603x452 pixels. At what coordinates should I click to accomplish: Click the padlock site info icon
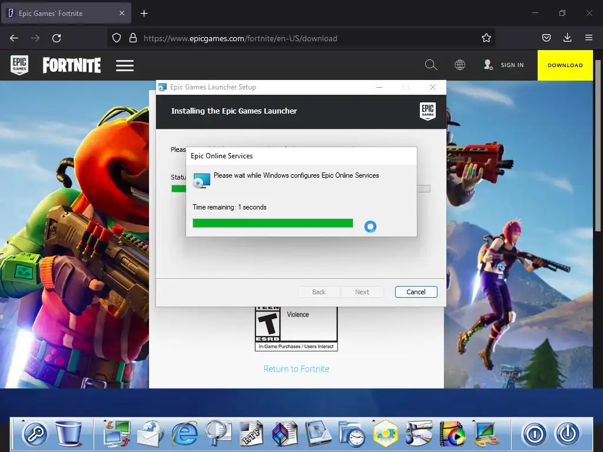coord(133,38)
